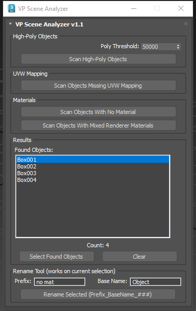Click Rename Selected (Prefix_BaseName_###)

pyautogui.click(x=98, y=294)
